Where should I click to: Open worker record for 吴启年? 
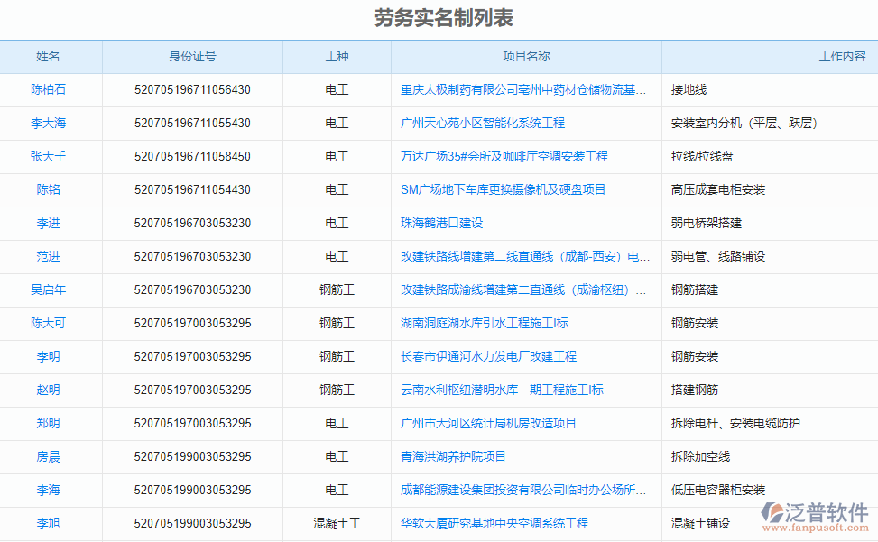coord(51,289)
